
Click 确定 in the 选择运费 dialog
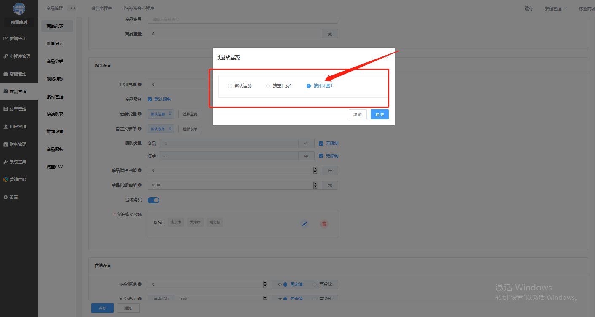click(380, 115)
